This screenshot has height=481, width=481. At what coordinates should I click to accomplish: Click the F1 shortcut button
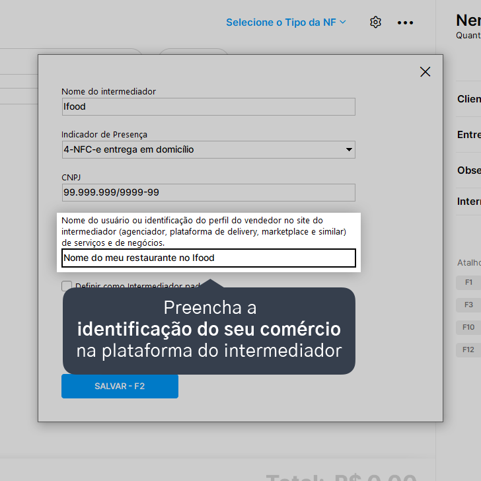pos(468,282)
